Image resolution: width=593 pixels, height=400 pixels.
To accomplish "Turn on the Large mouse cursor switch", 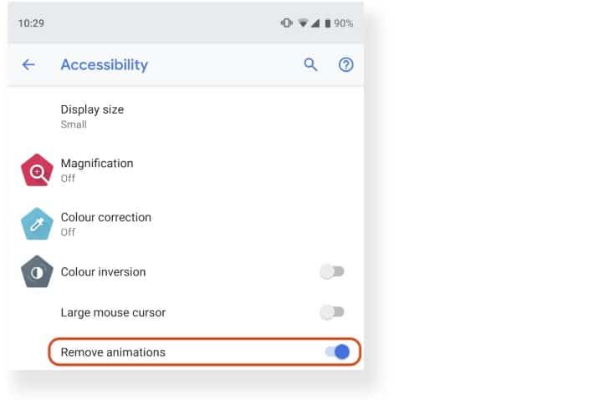I will pyautogui.click(x=332, y=312).
